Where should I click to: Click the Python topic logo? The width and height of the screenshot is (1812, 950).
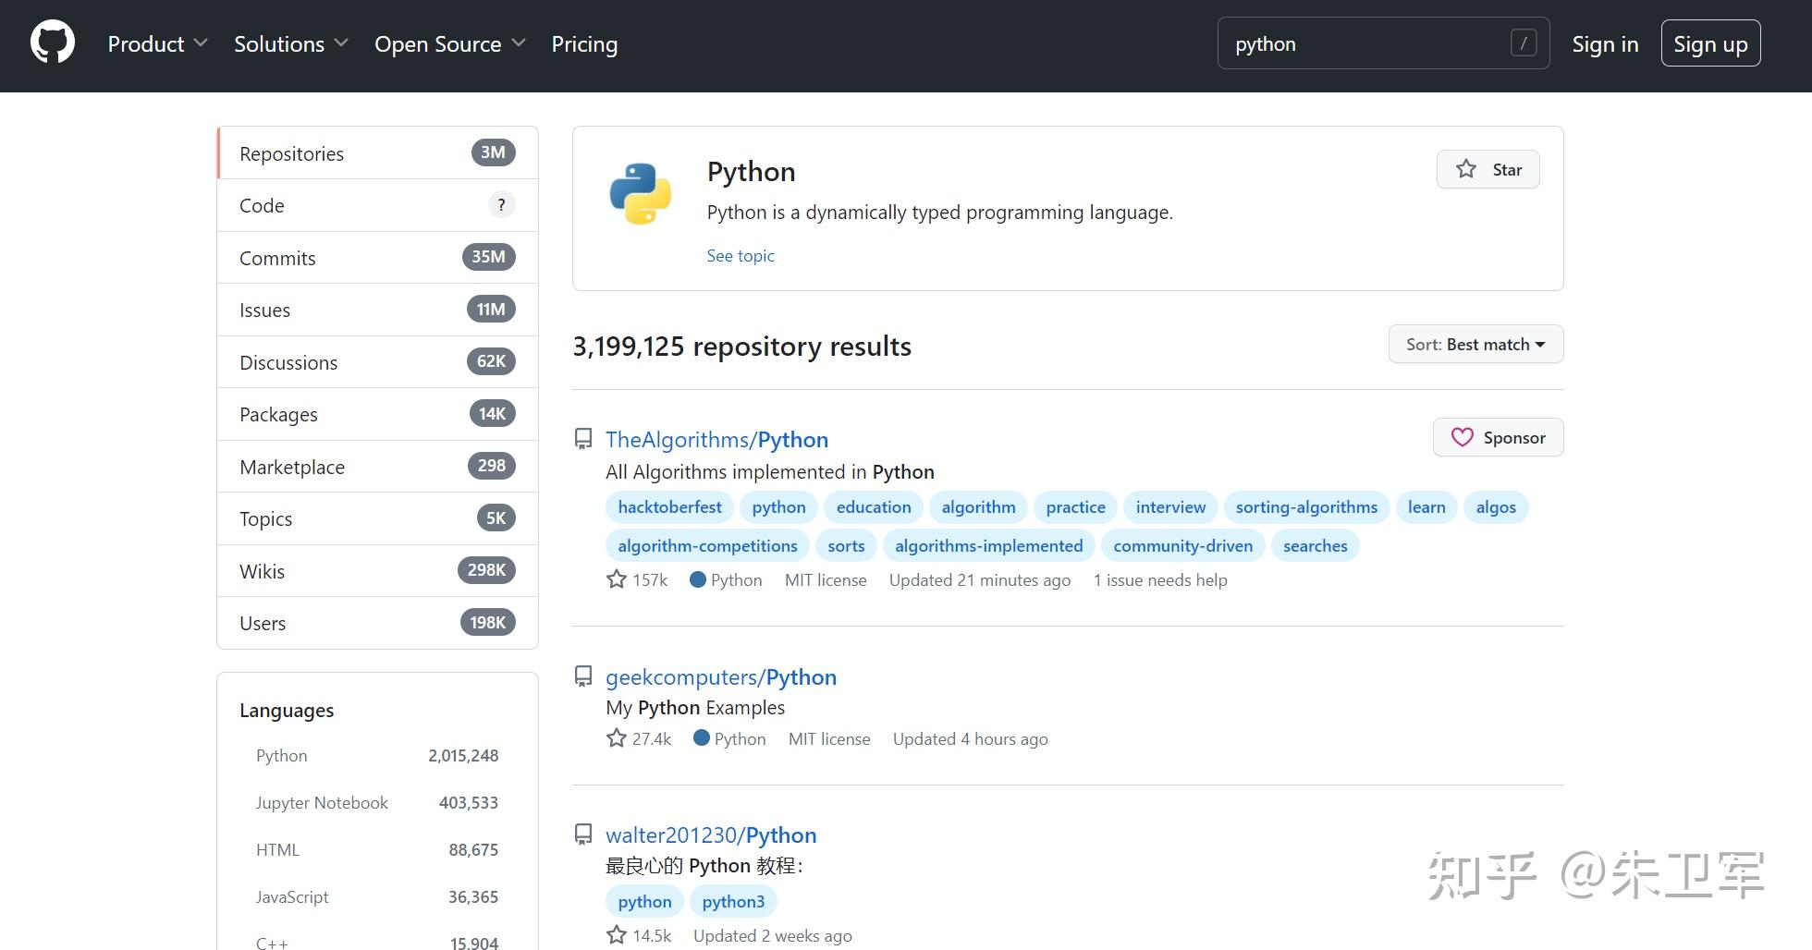coord(641,194)
